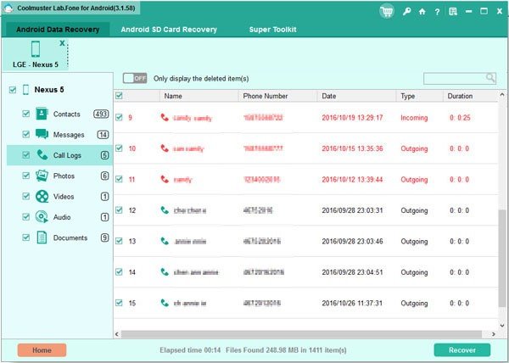The image size is (509, 363).
Task: Click date 2016/10/26 11:37:31
Action: click(352, 304)
